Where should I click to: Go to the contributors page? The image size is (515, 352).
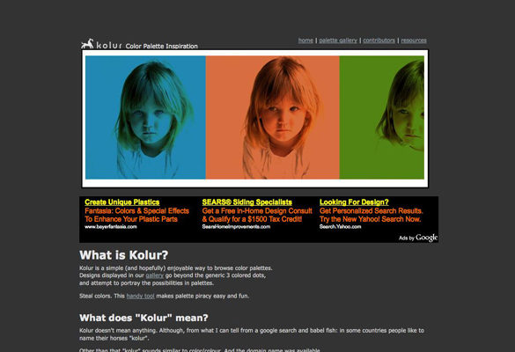pos(379,40)
